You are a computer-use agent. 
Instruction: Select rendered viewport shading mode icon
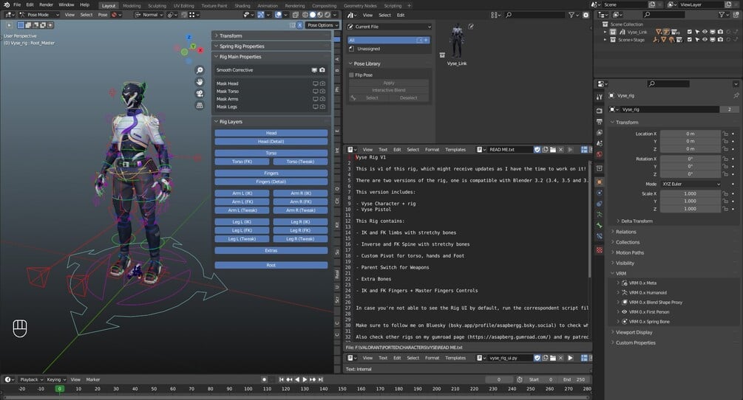[328, 15]
